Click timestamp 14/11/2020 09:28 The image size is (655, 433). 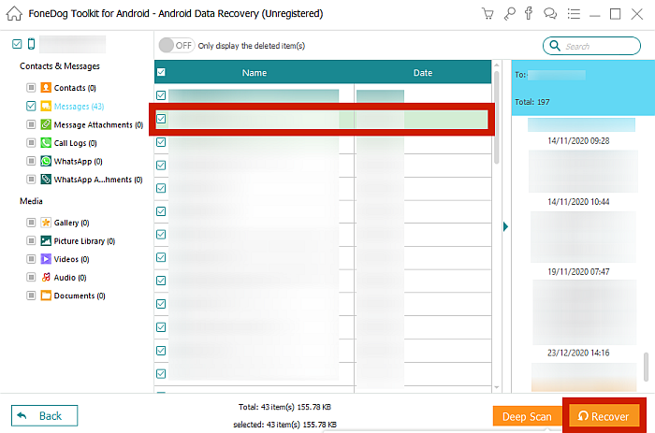coord(578,140)
